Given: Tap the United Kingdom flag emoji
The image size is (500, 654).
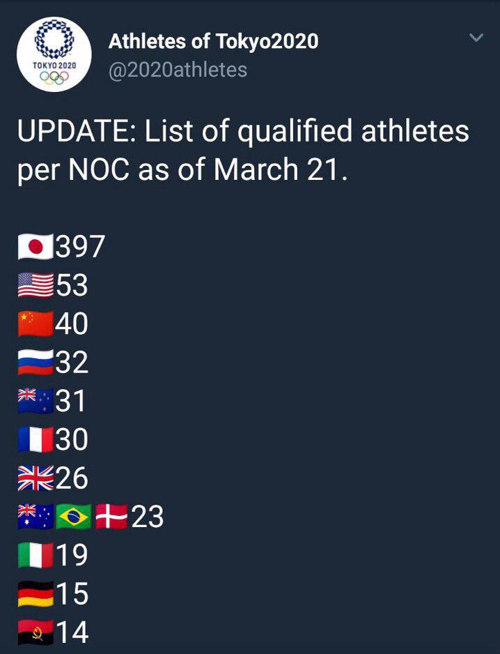Looking at the screenshot, I should [x=36, y=478].
